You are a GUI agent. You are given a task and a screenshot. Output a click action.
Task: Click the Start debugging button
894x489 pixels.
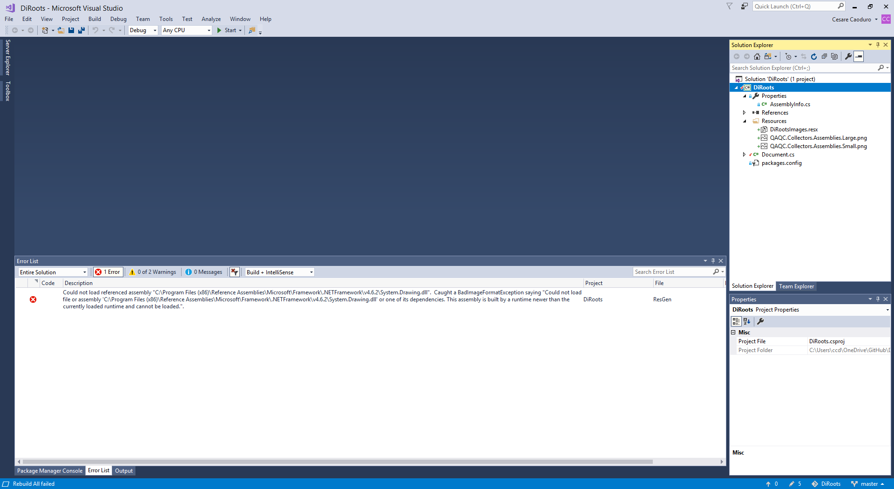[x=229, y=30]
